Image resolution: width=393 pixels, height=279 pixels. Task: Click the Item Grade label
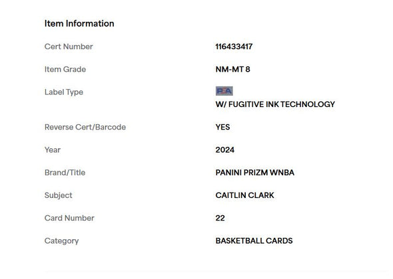[x=65, y=69]
